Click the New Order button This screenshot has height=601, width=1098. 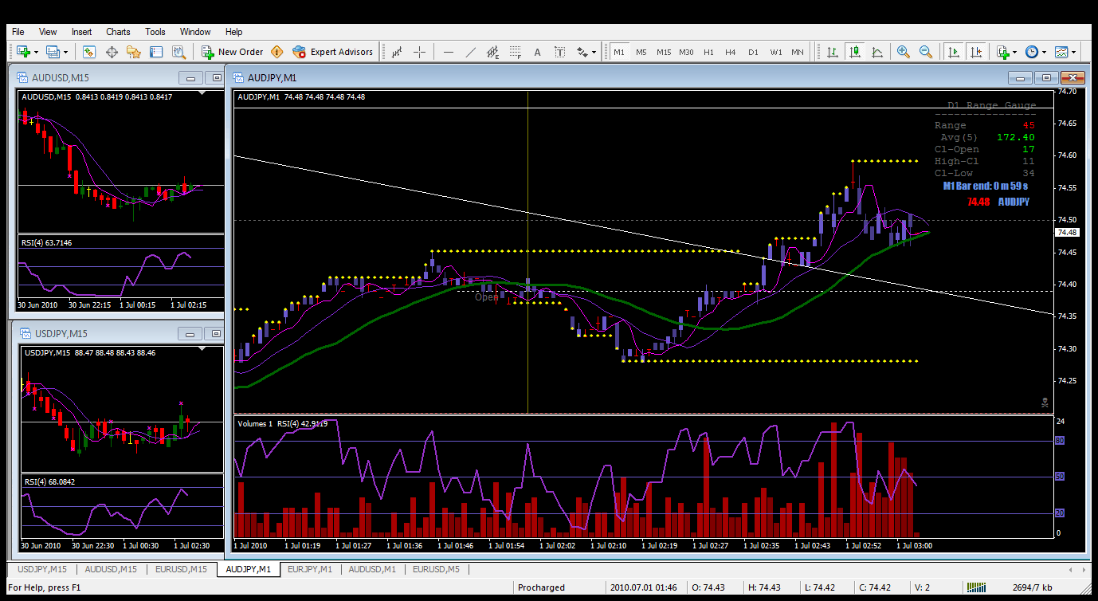(x=232, y=52)
